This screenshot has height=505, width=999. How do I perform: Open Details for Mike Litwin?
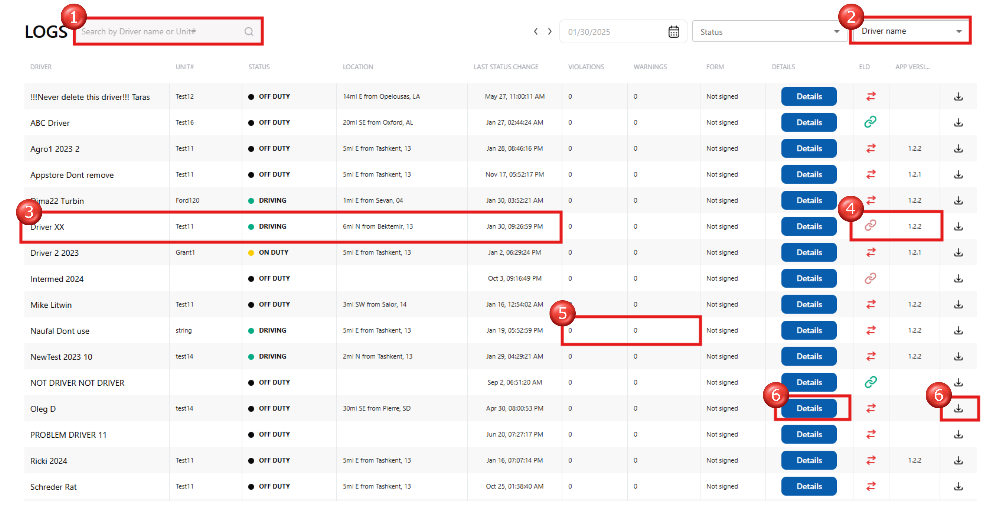[809, 304]
